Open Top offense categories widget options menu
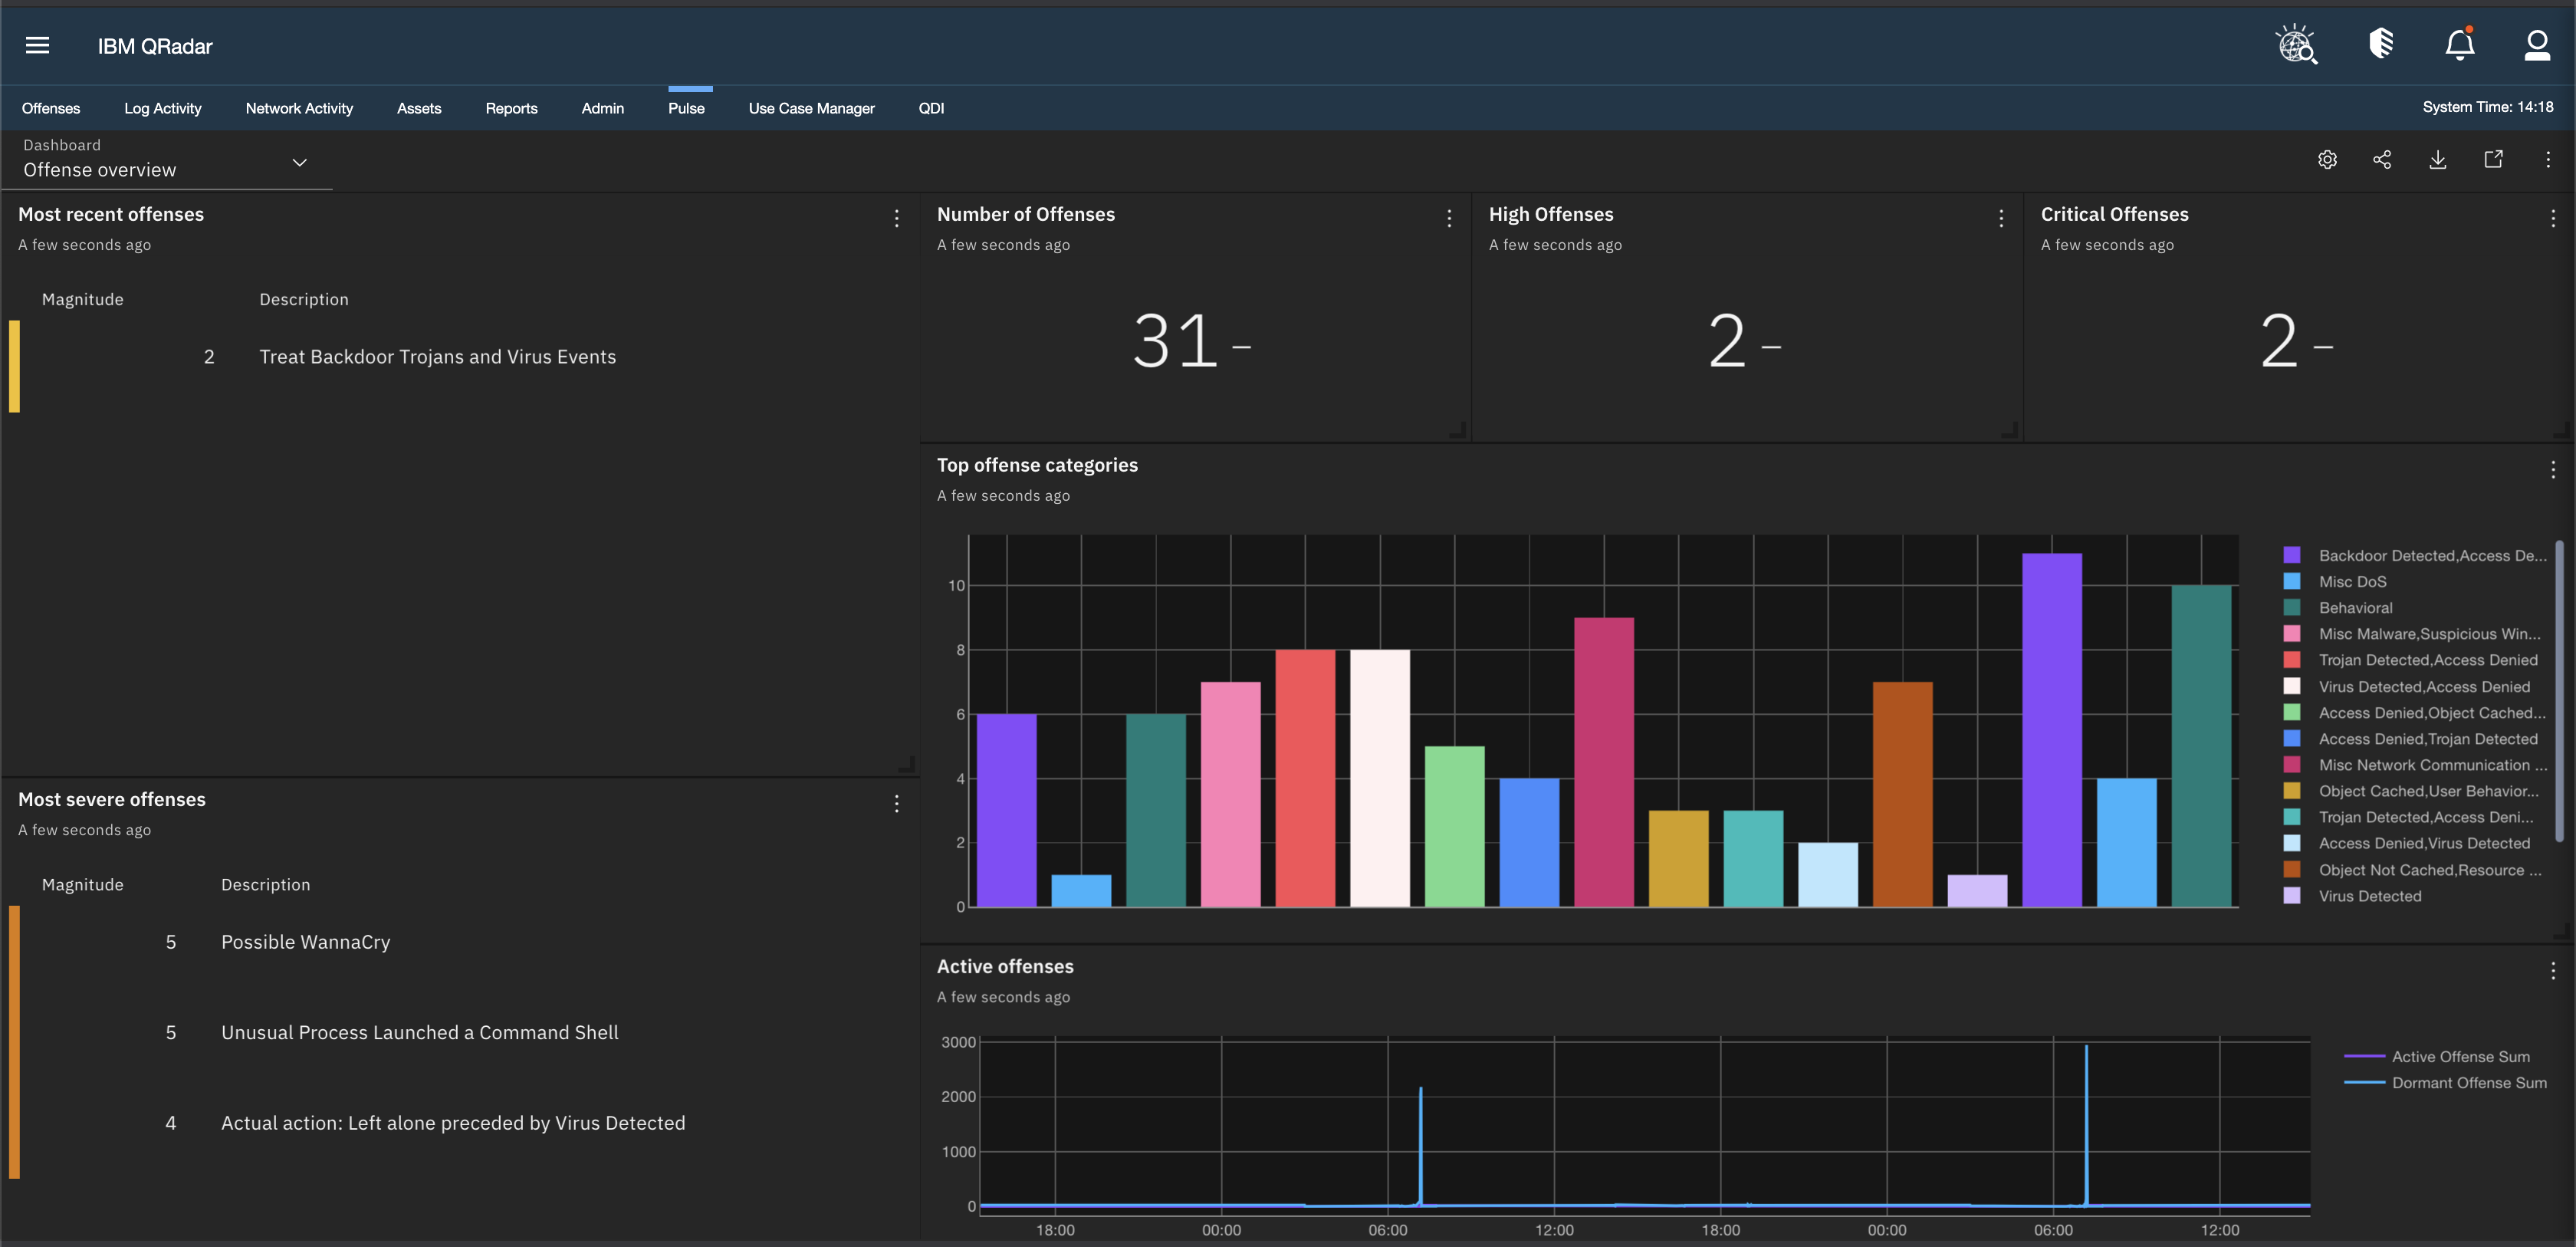 pos(2552,469)
